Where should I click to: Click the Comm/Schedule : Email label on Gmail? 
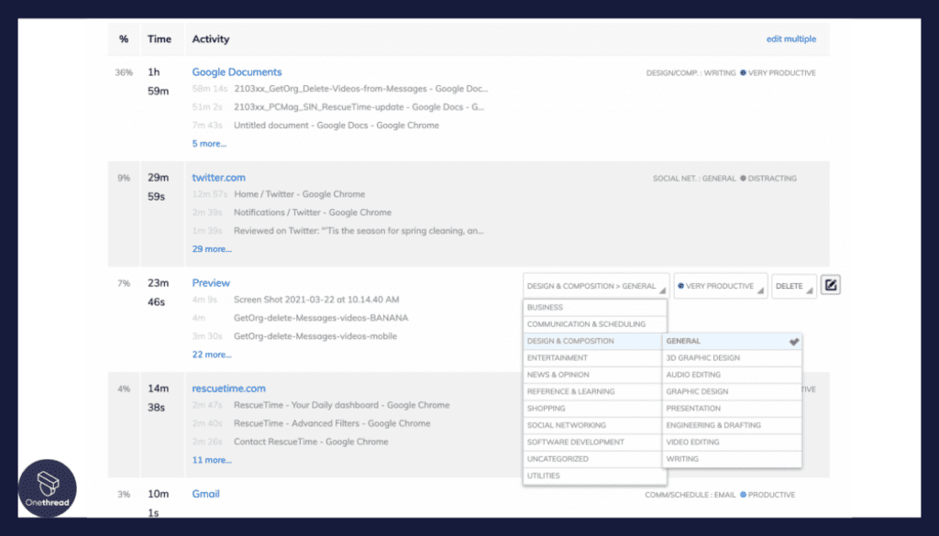(690, 495)
